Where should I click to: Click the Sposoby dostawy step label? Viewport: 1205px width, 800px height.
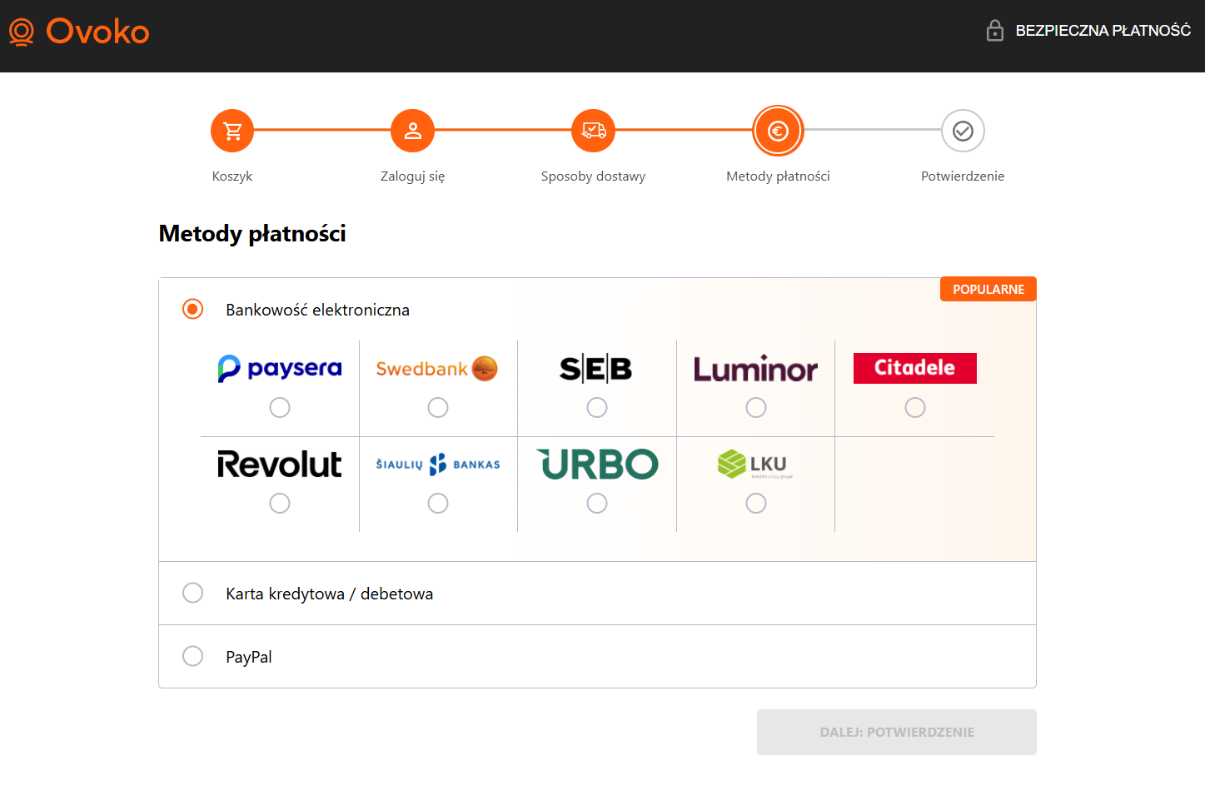coord(593,176)
